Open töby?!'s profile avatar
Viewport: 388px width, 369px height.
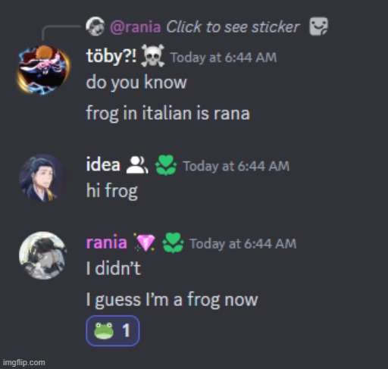click(x=43, y=70)
